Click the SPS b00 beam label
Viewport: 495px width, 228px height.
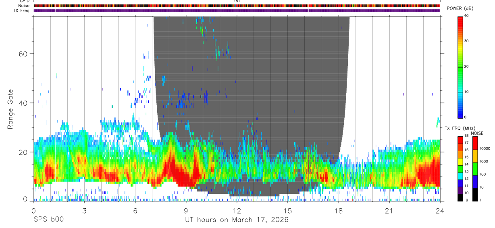click(x=48, y=220)
